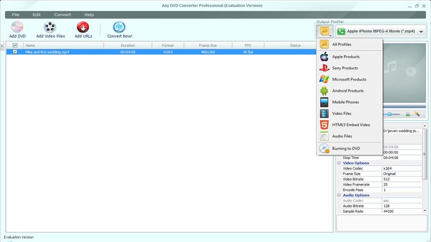Image resolution: width=431 pixels, height=242 pixels.
Task: Click the clip video scissors icon
Action: point(408,114)
